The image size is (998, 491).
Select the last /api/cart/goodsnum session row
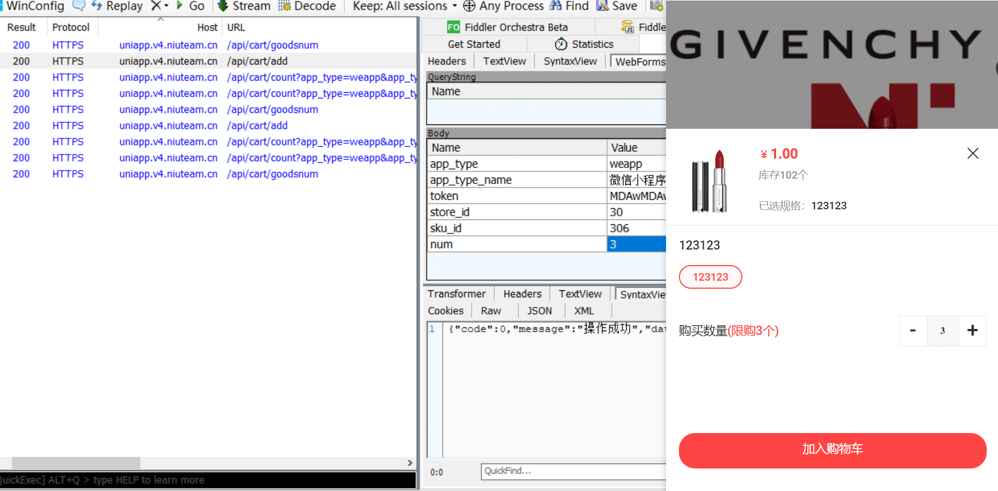[x=208, y=174]
